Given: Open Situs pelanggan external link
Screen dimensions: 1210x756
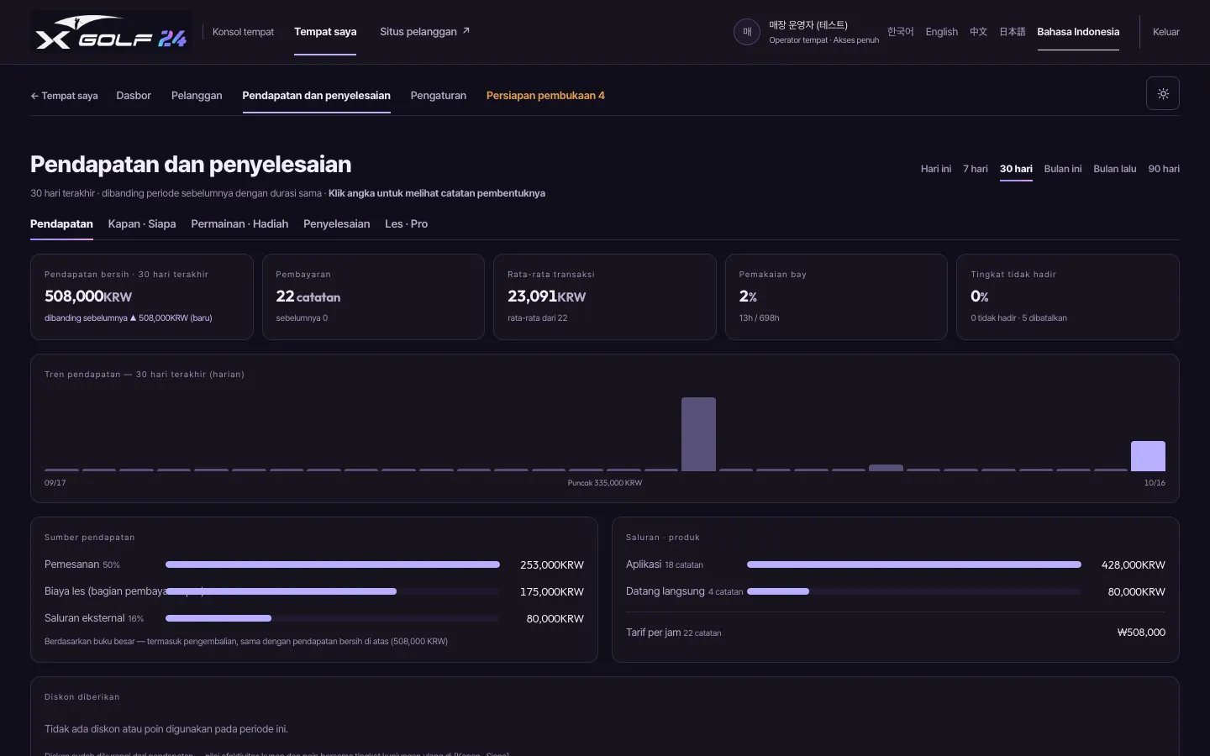Looking at the screenshot, I should (x=424, y=32).
